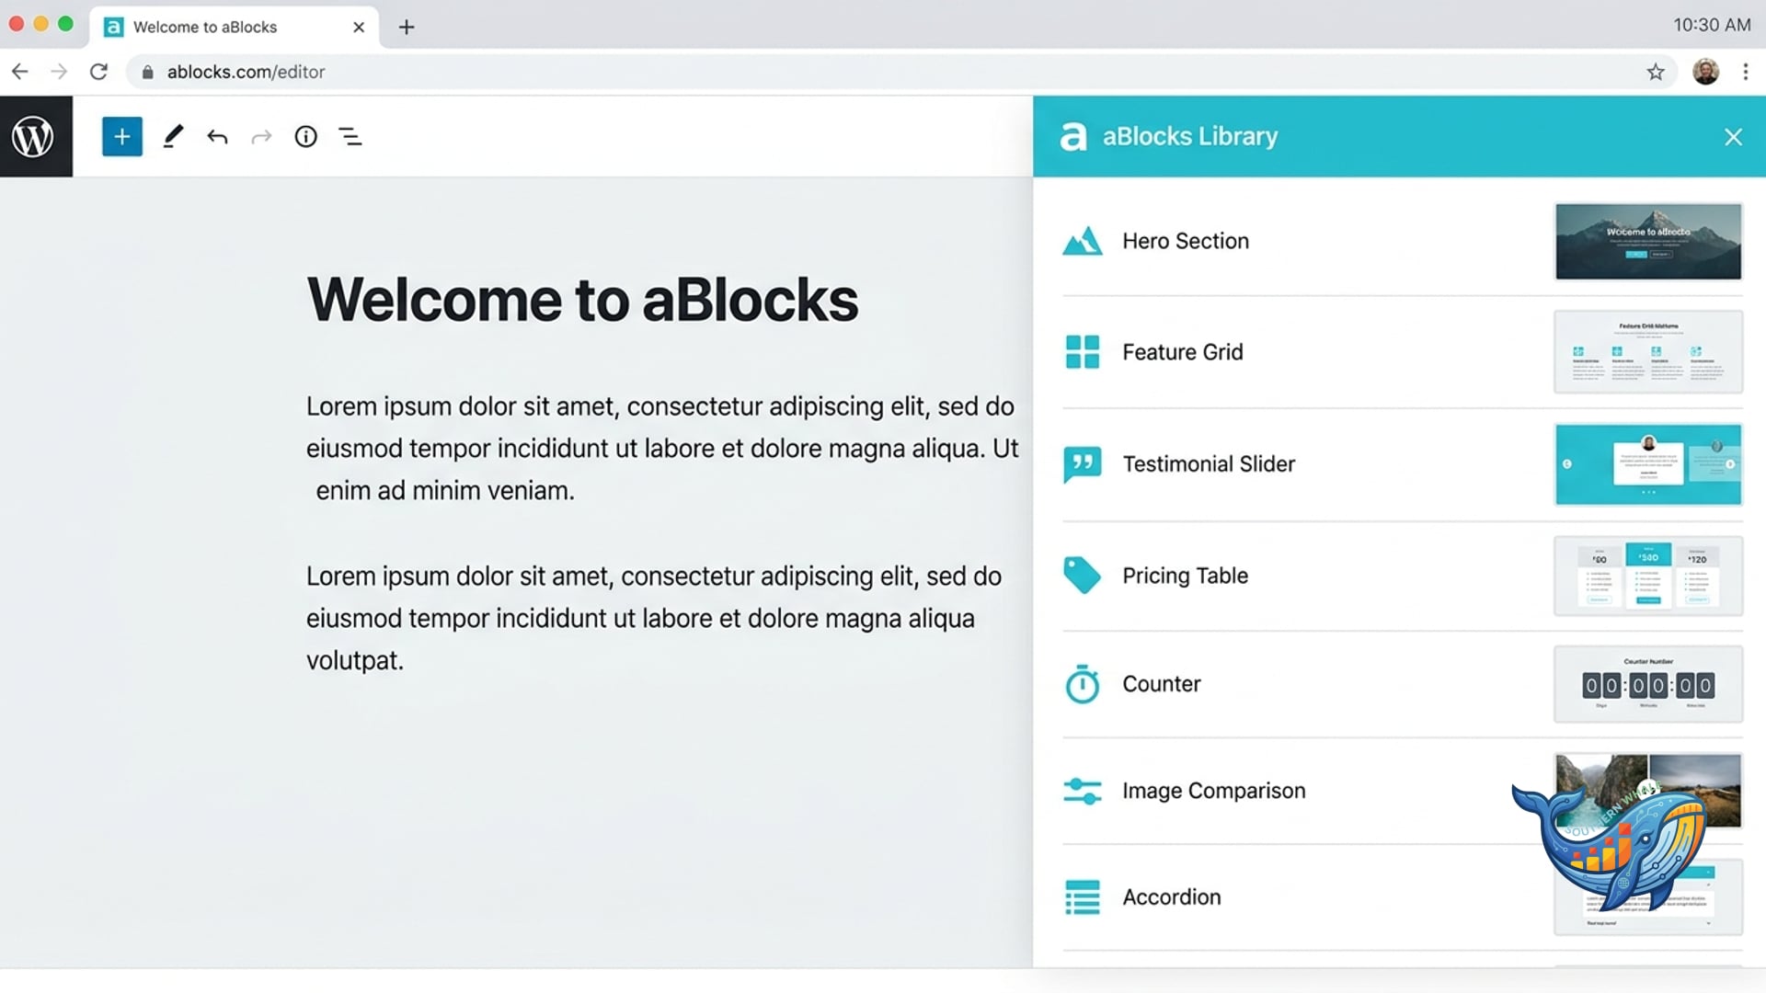The image size is (1766, 993).
Task: Click the Accordion list icon
Action: tap(1082, 897)
